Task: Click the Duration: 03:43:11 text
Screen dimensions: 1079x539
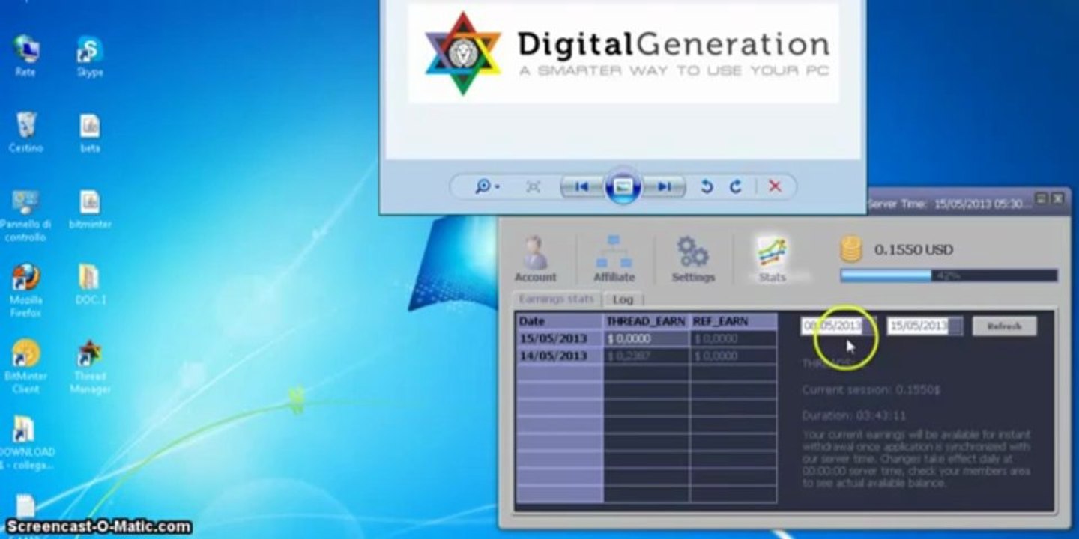Action: pos(853,415)
